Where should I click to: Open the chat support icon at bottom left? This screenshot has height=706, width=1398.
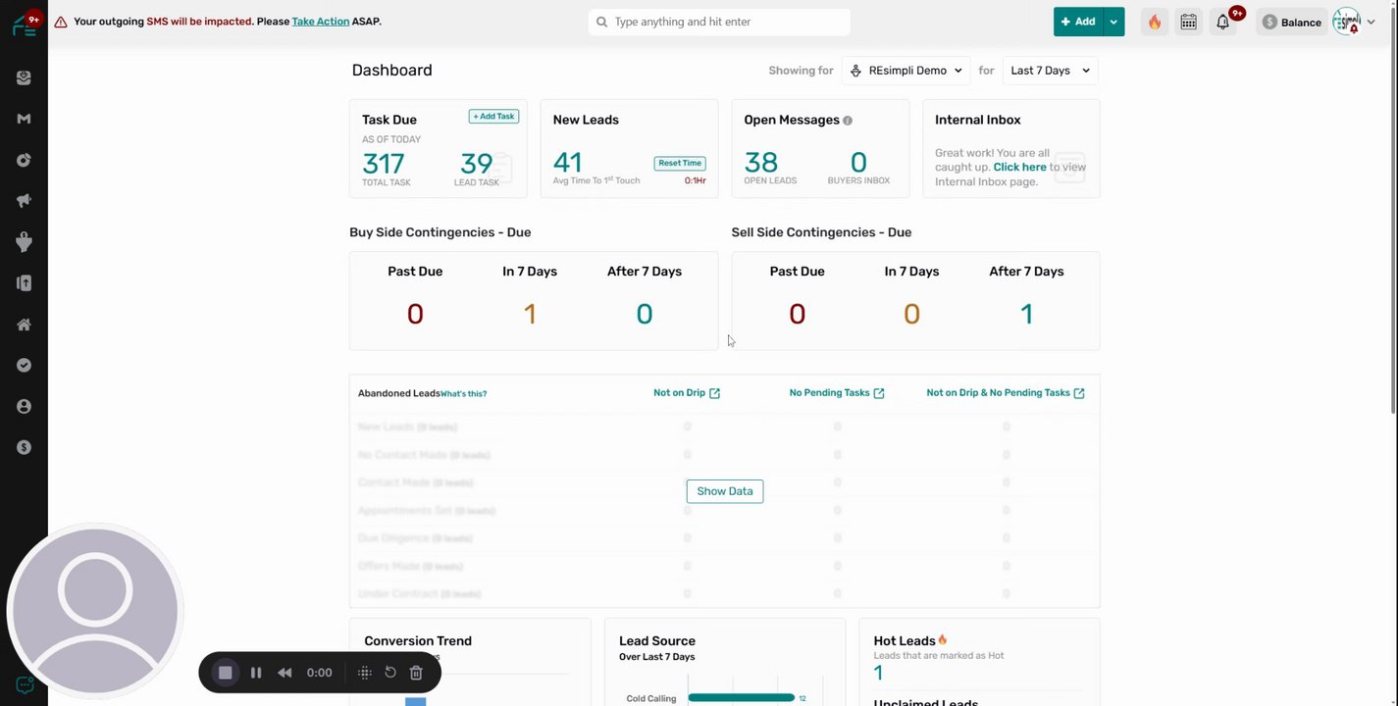[25, 685]
